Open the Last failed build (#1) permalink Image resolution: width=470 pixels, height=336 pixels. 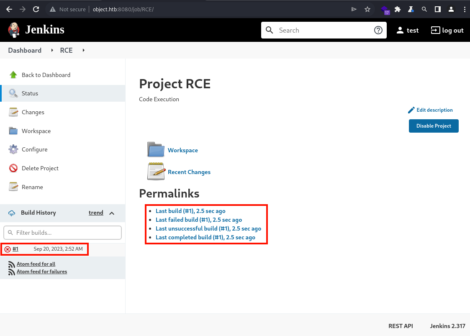point(199,220)
